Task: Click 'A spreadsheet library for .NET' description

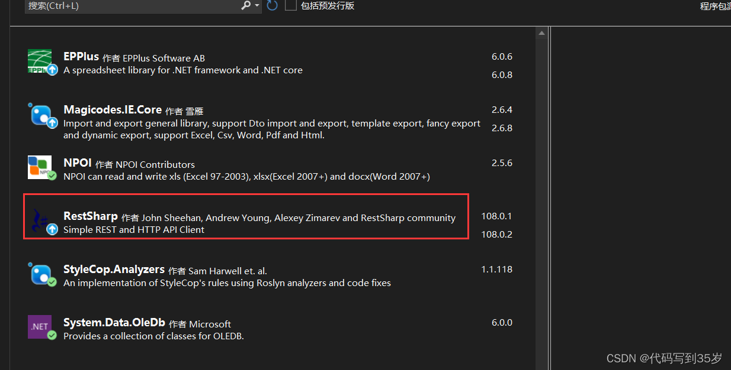Action: pyautogui.click(x=183, y=70)
